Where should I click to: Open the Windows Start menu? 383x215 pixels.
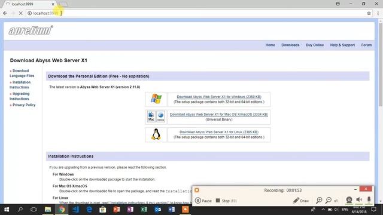(7, 210)
